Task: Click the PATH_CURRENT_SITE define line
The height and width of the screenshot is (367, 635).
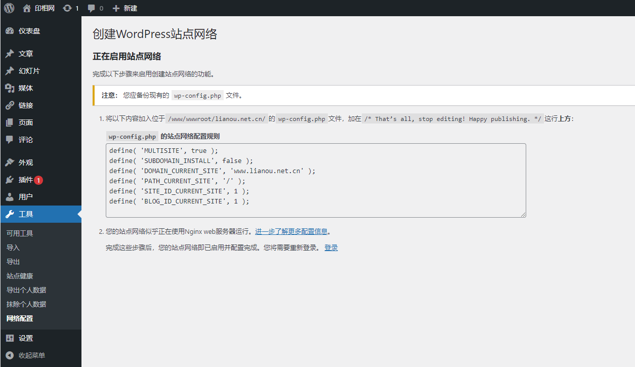Action: coord(177,181)
